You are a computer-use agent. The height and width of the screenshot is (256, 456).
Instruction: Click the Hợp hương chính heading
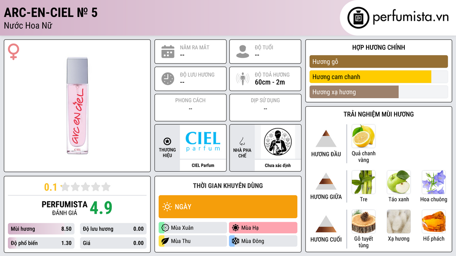[379, 47]
